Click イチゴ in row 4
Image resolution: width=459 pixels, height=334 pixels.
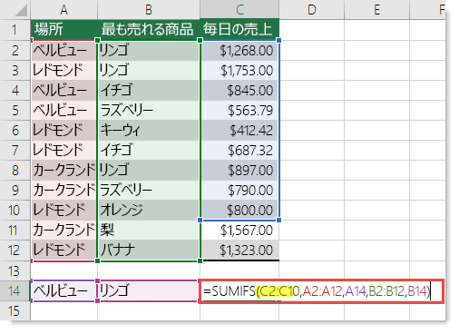coord(149,90)
